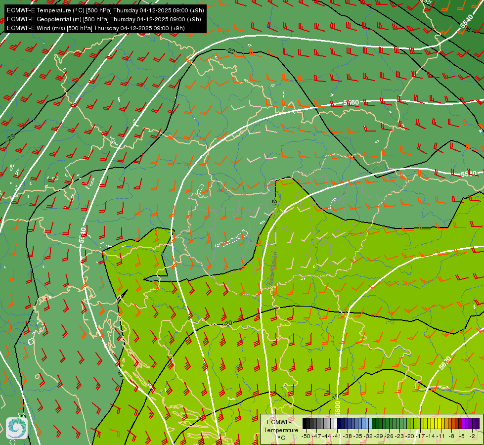Click the temperature color scale bar

[391, 423]
